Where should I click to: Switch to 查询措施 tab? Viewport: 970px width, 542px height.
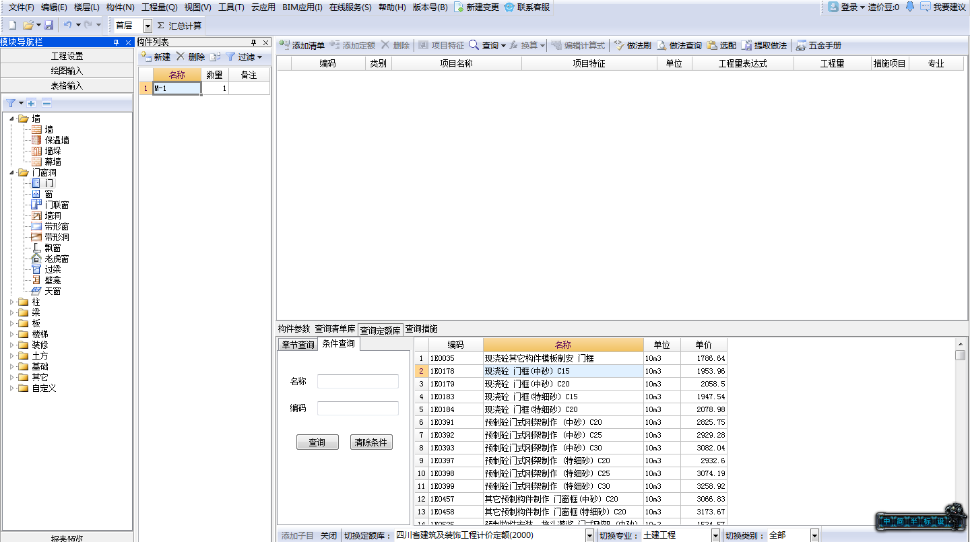pos(421,329)
